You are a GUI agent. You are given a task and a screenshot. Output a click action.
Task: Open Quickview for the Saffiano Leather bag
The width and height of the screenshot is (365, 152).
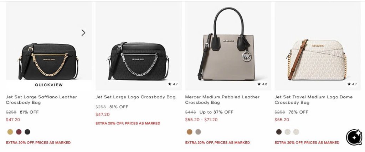(x=49, y=85)
